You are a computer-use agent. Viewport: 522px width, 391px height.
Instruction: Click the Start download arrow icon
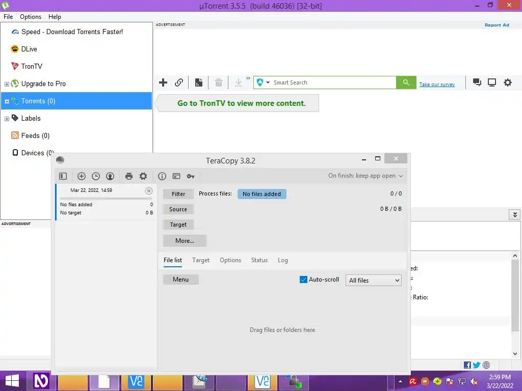pyautogui.click(x=238, y=82)
